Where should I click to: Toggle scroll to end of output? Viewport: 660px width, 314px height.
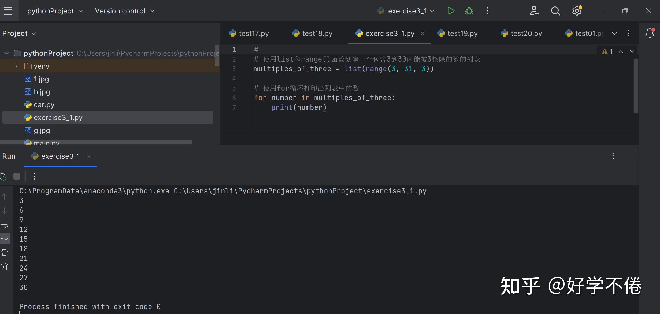[5, 238]
